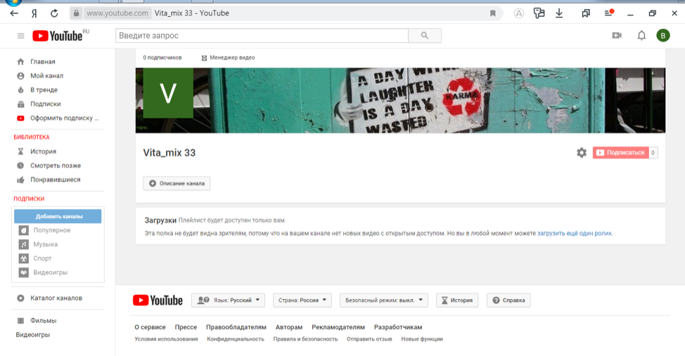Open the account avatar menu
685x356 pixels.
click(662, 36)
